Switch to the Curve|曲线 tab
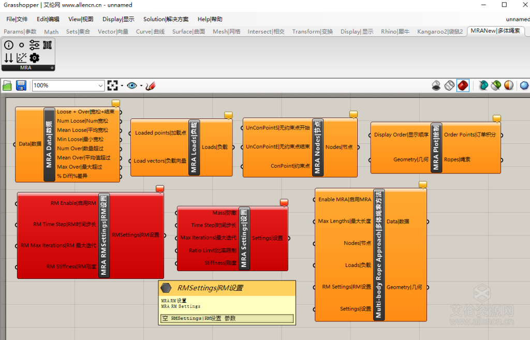This screenshot has height=340, width=530. (x=150, y=32)
